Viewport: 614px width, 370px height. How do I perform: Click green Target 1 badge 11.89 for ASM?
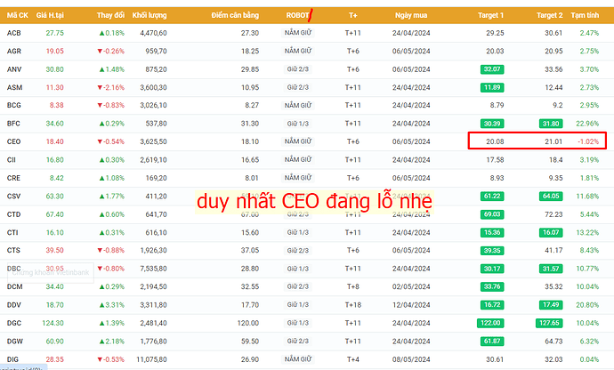(x=492, y=87)
